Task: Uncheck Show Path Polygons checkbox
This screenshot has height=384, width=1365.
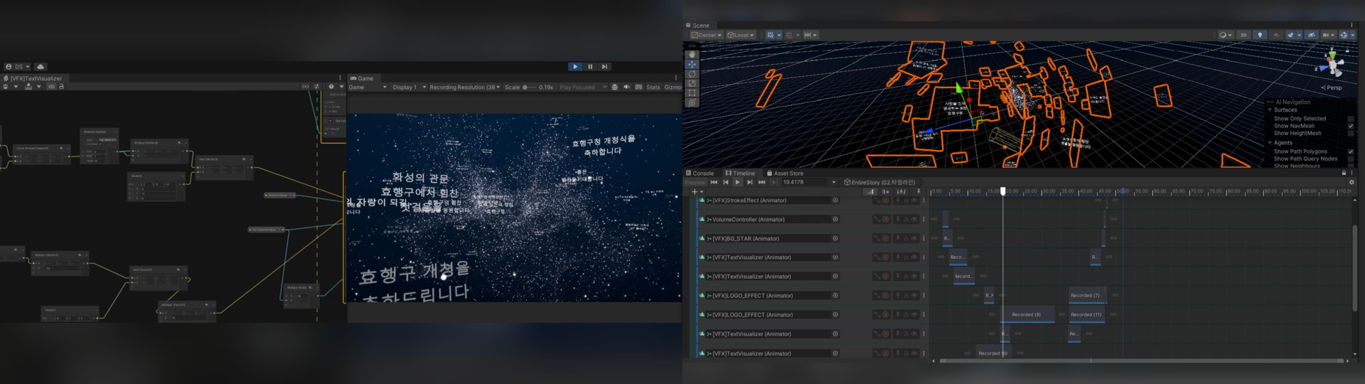Action: coord(1350,151)
